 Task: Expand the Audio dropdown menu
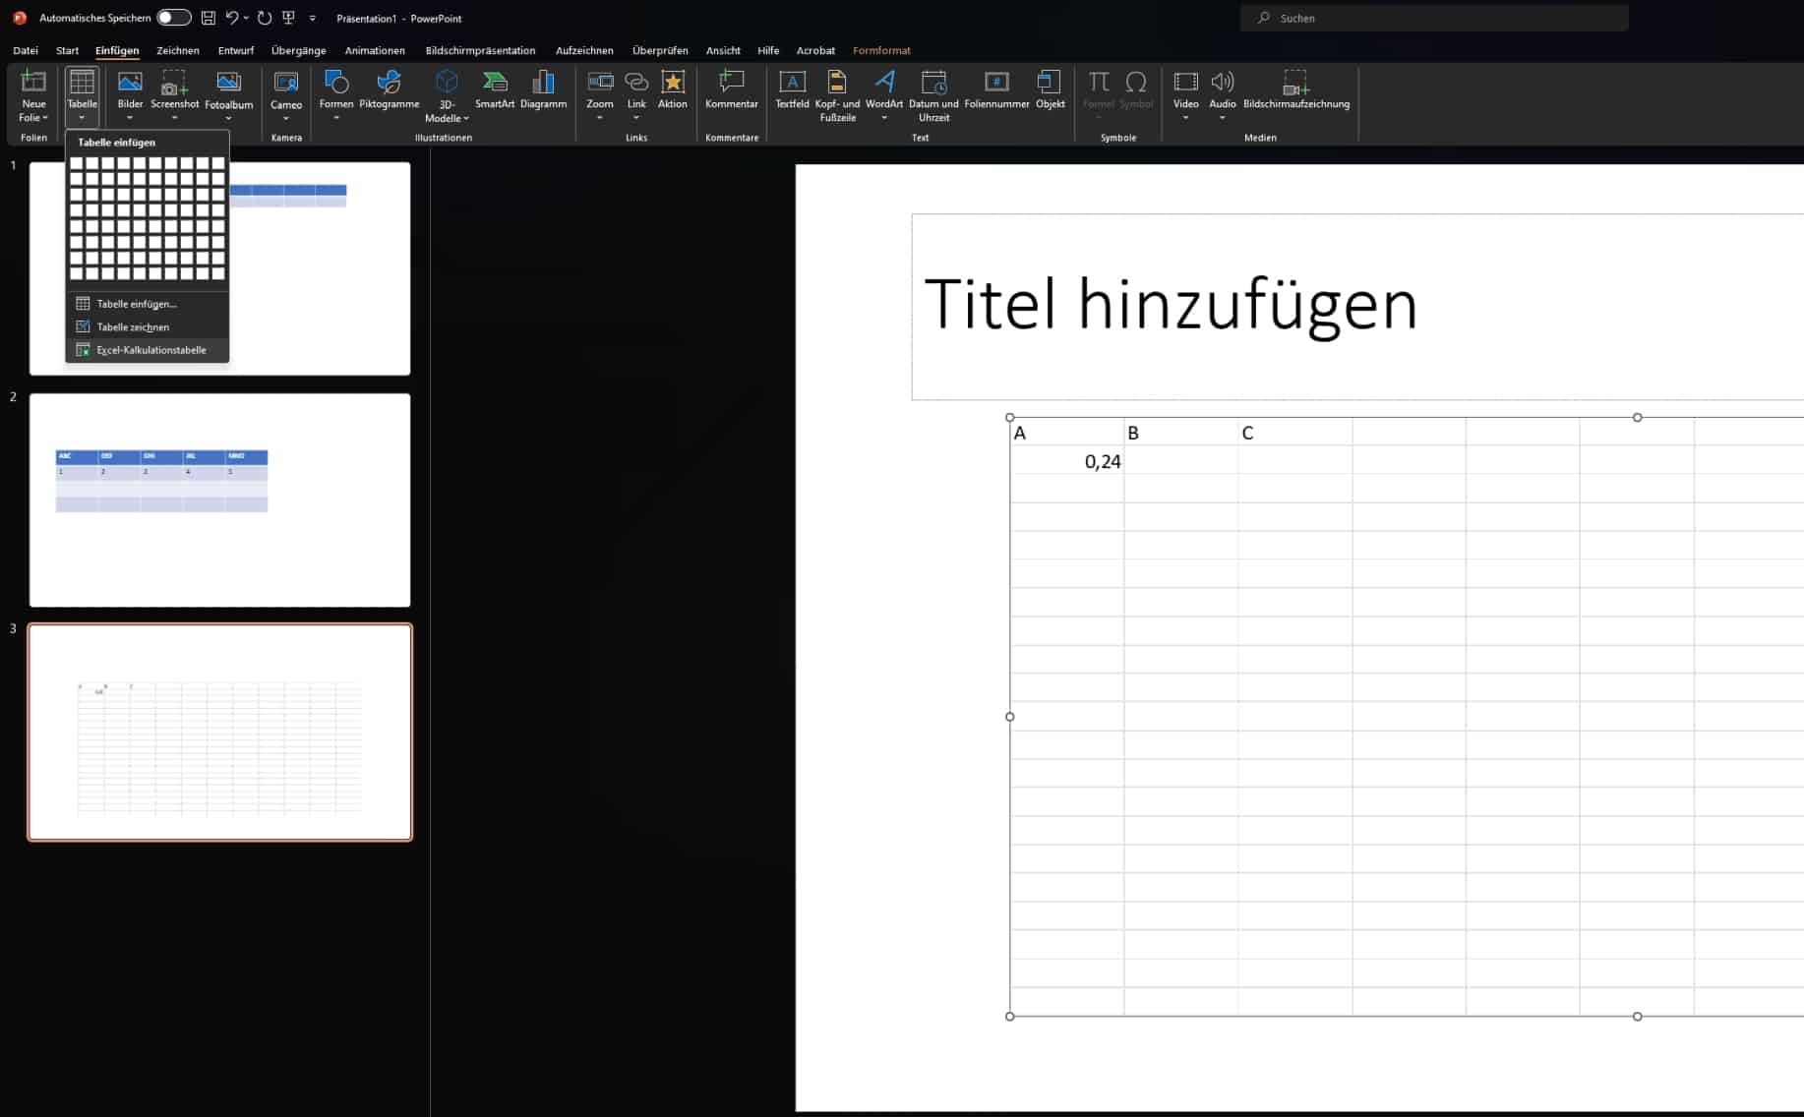[x=1222, y=118]
